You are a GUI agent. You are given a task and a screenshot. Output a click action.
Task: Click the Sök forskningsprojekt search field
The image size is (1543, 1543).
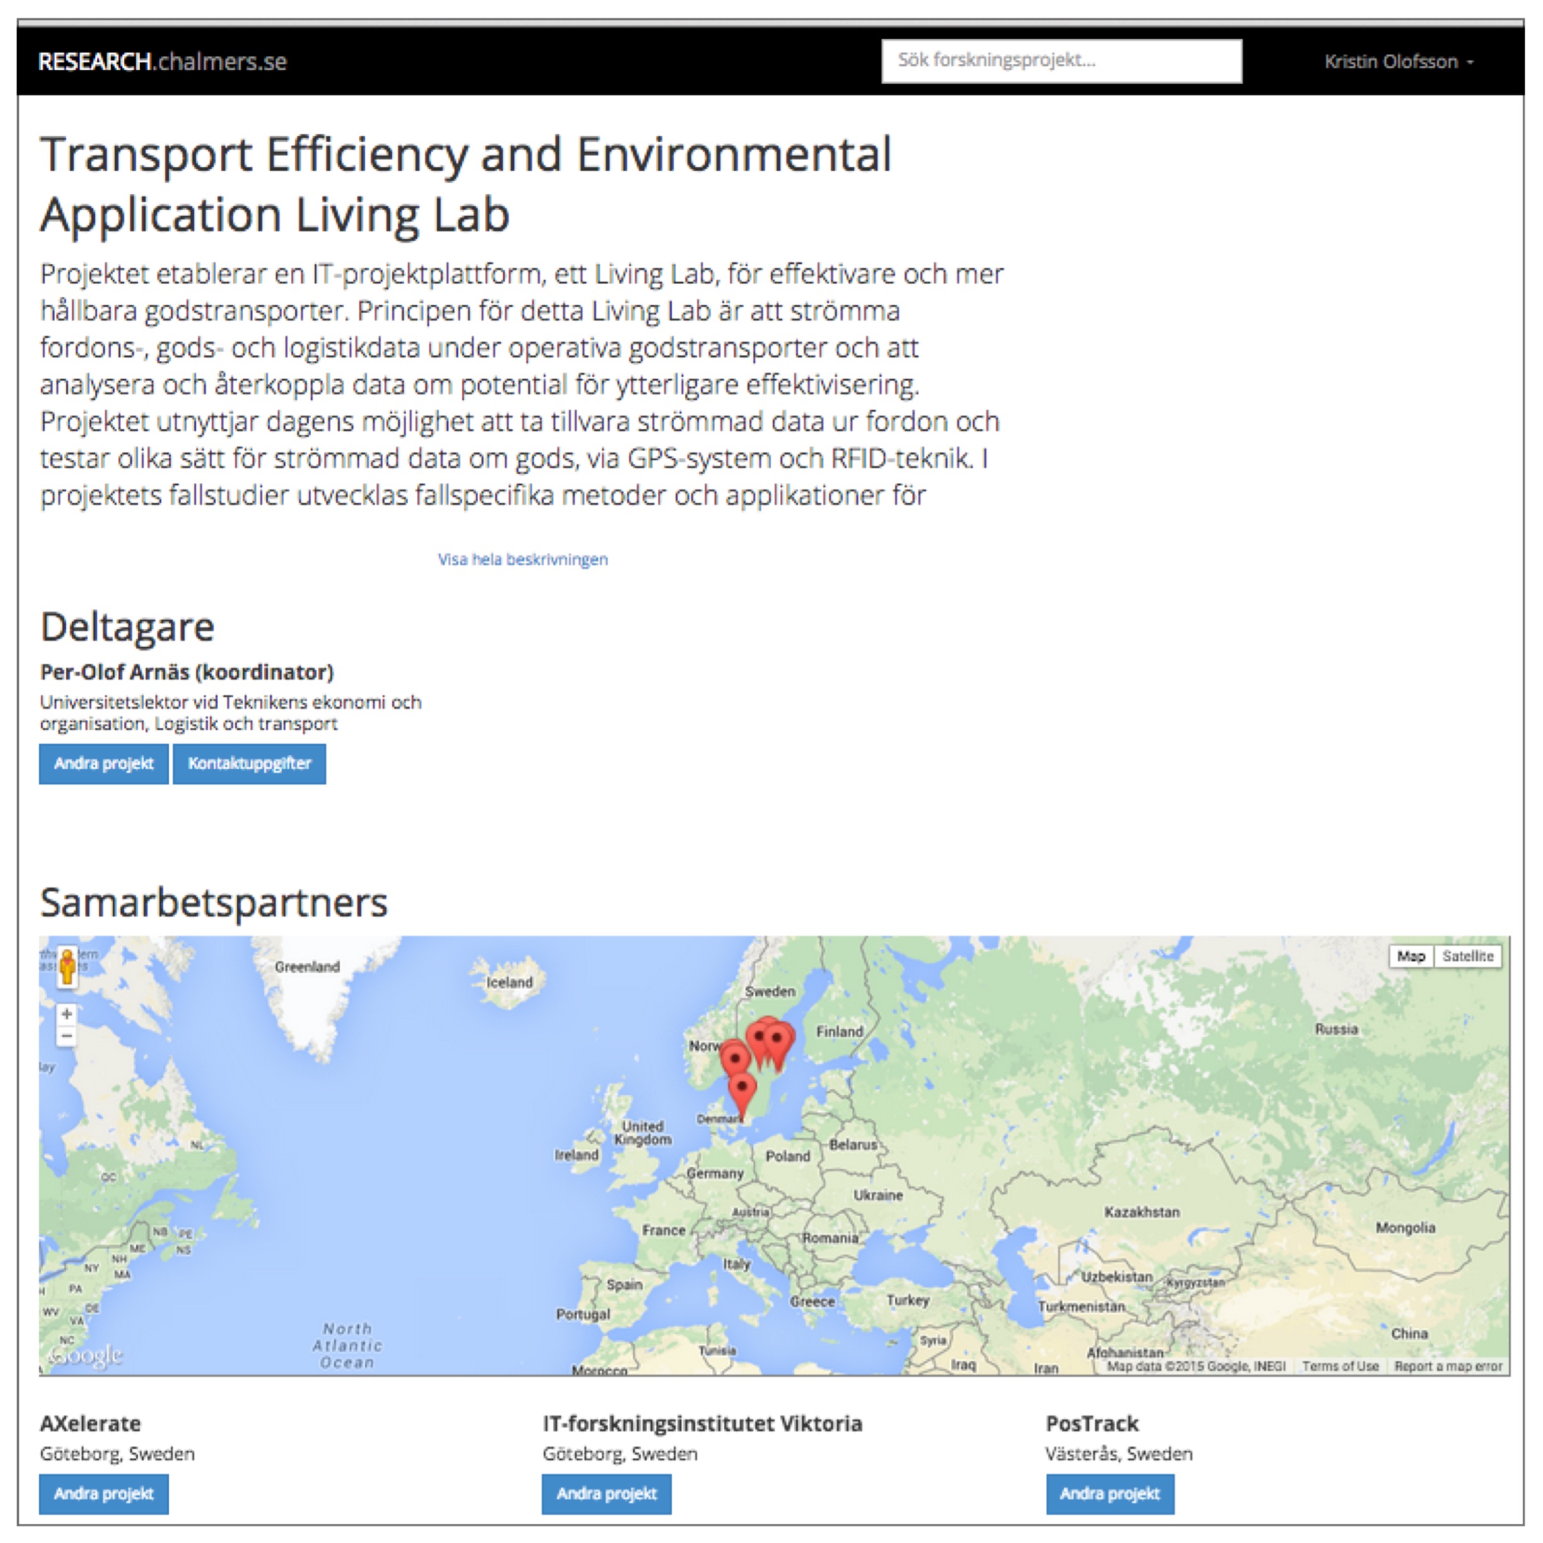click(x=1061, y=61)
